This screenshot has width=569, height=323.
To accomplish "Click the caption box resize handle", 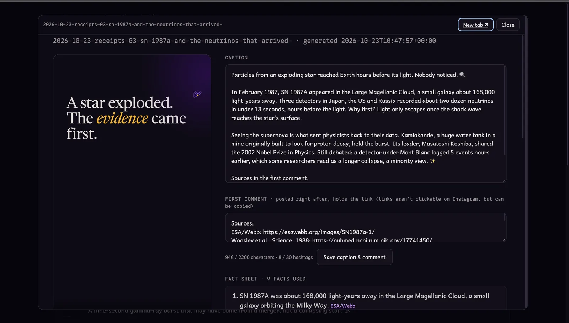I will 504,181.
